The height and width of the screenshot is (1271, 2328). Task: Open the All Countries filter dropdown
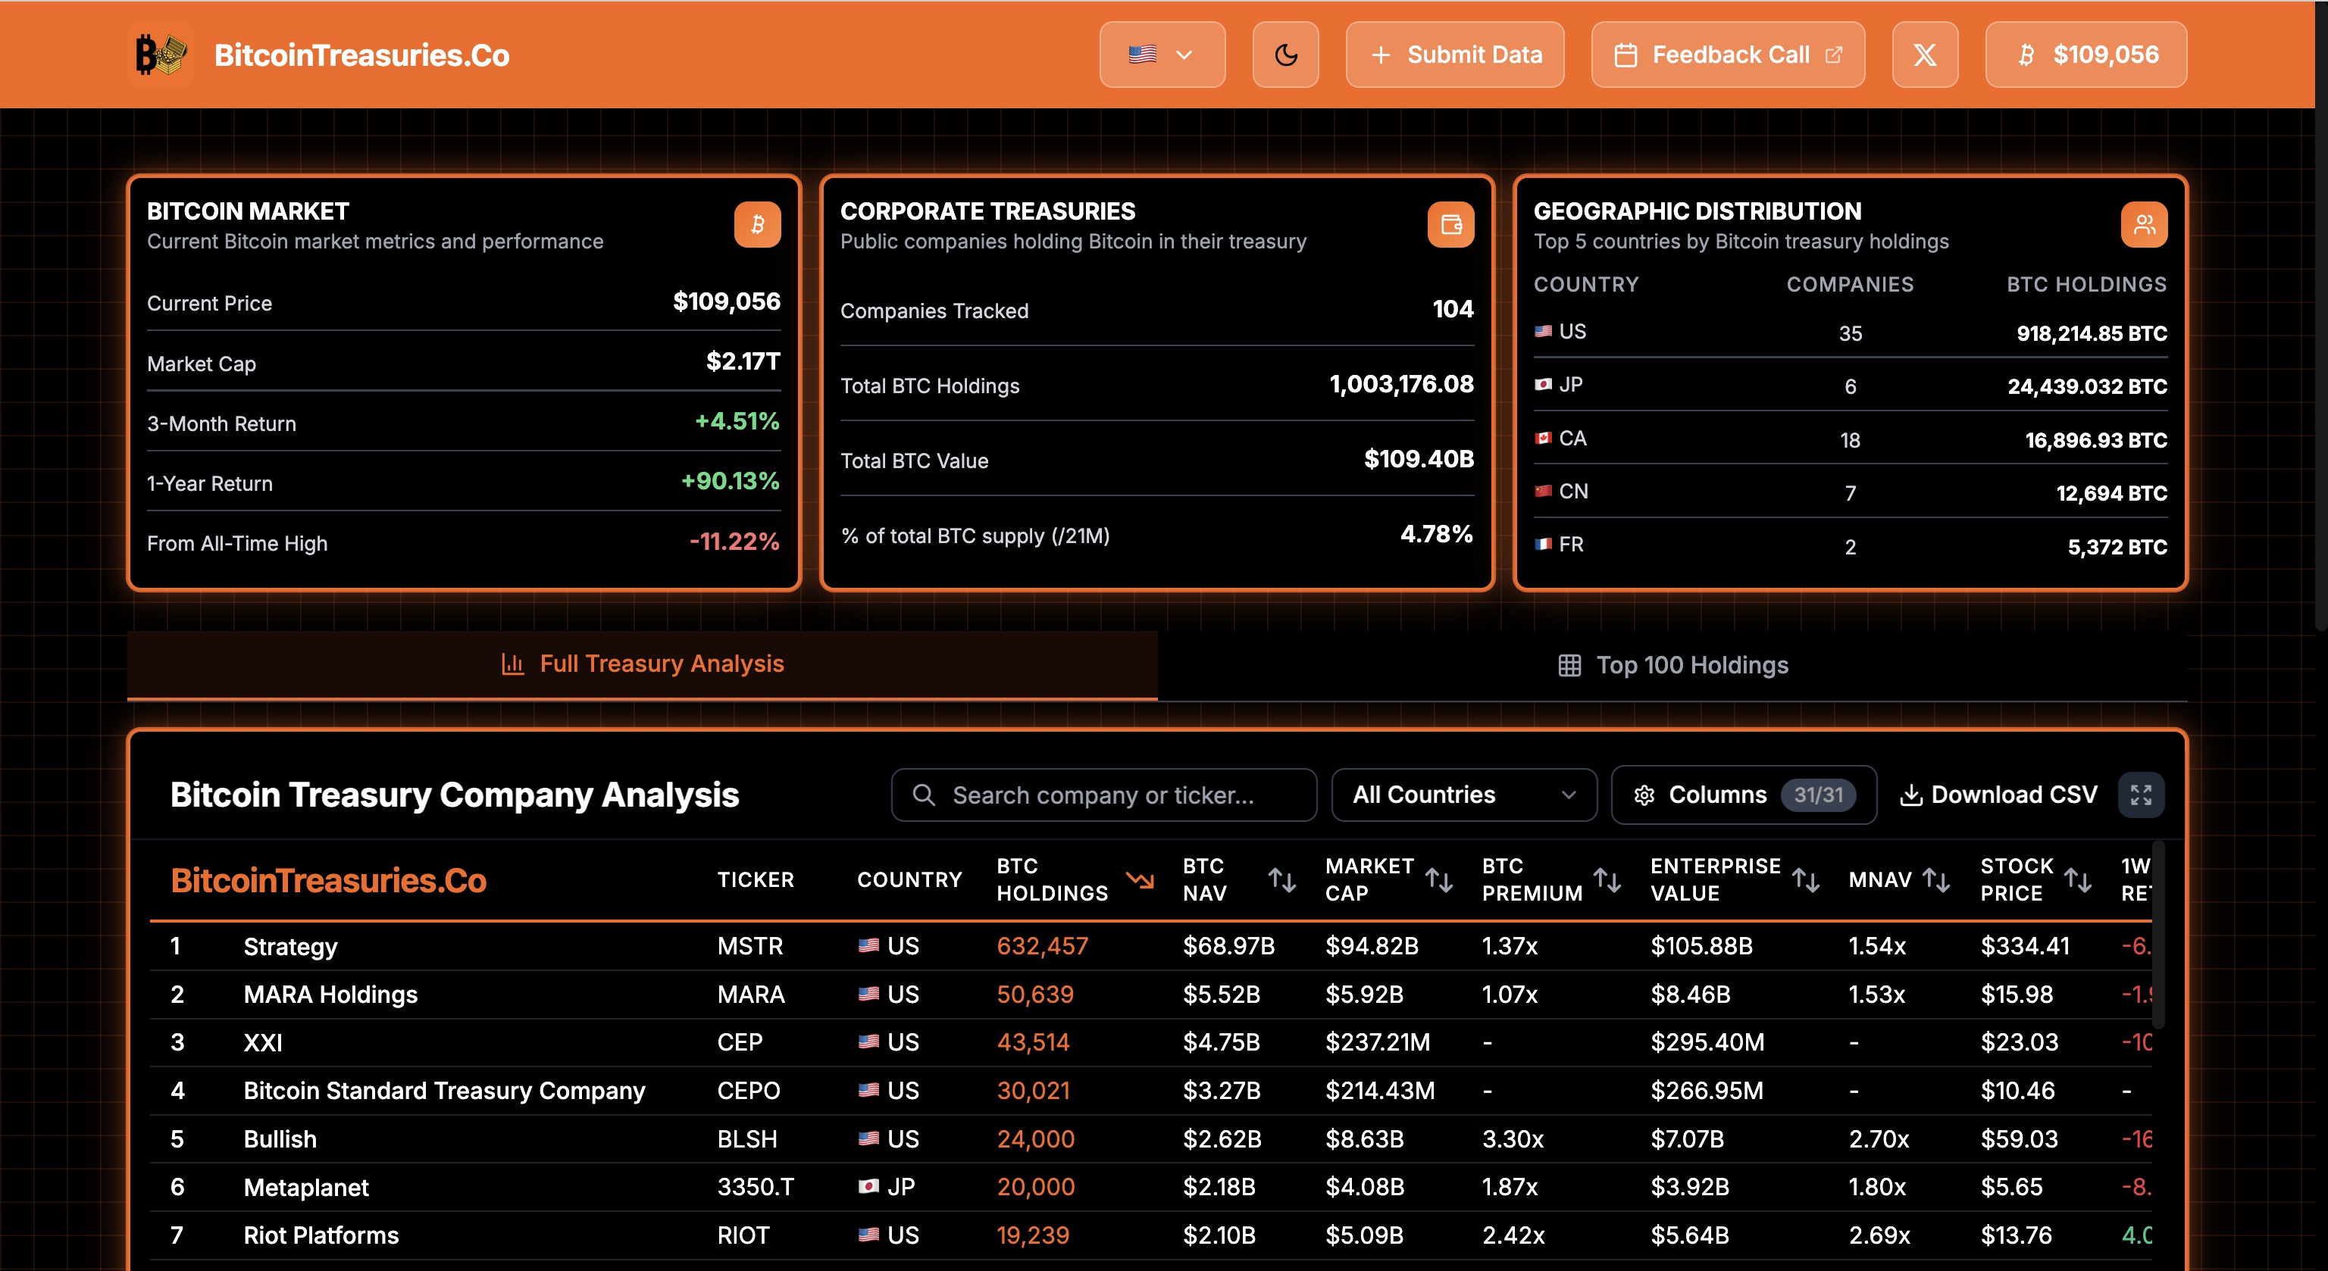point(1463,795)
